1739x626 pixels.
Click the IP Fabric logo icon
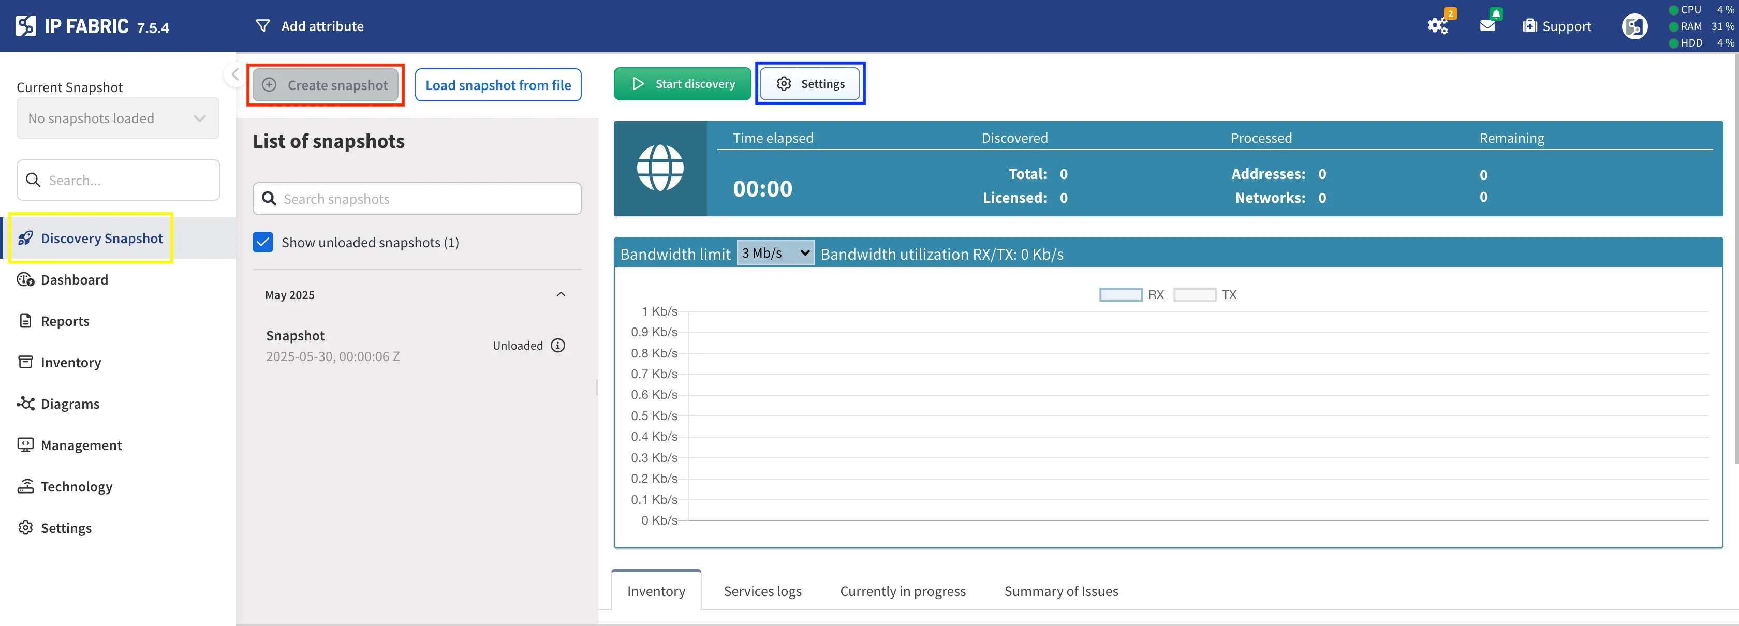(x=26, y=26)
